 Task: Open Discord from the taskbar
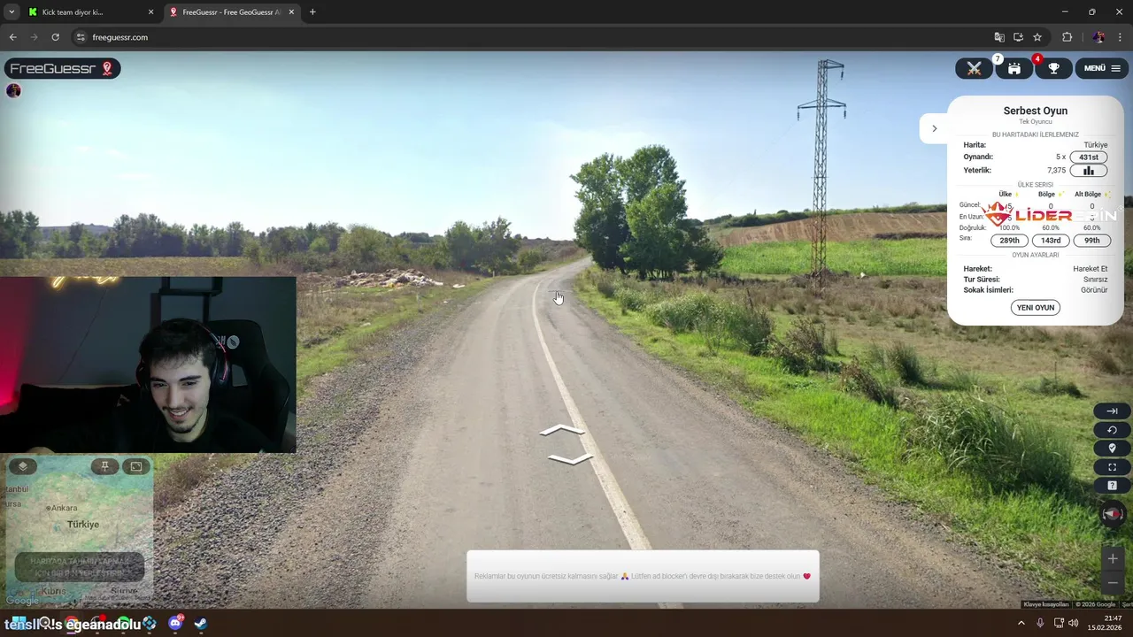[175, 624]
